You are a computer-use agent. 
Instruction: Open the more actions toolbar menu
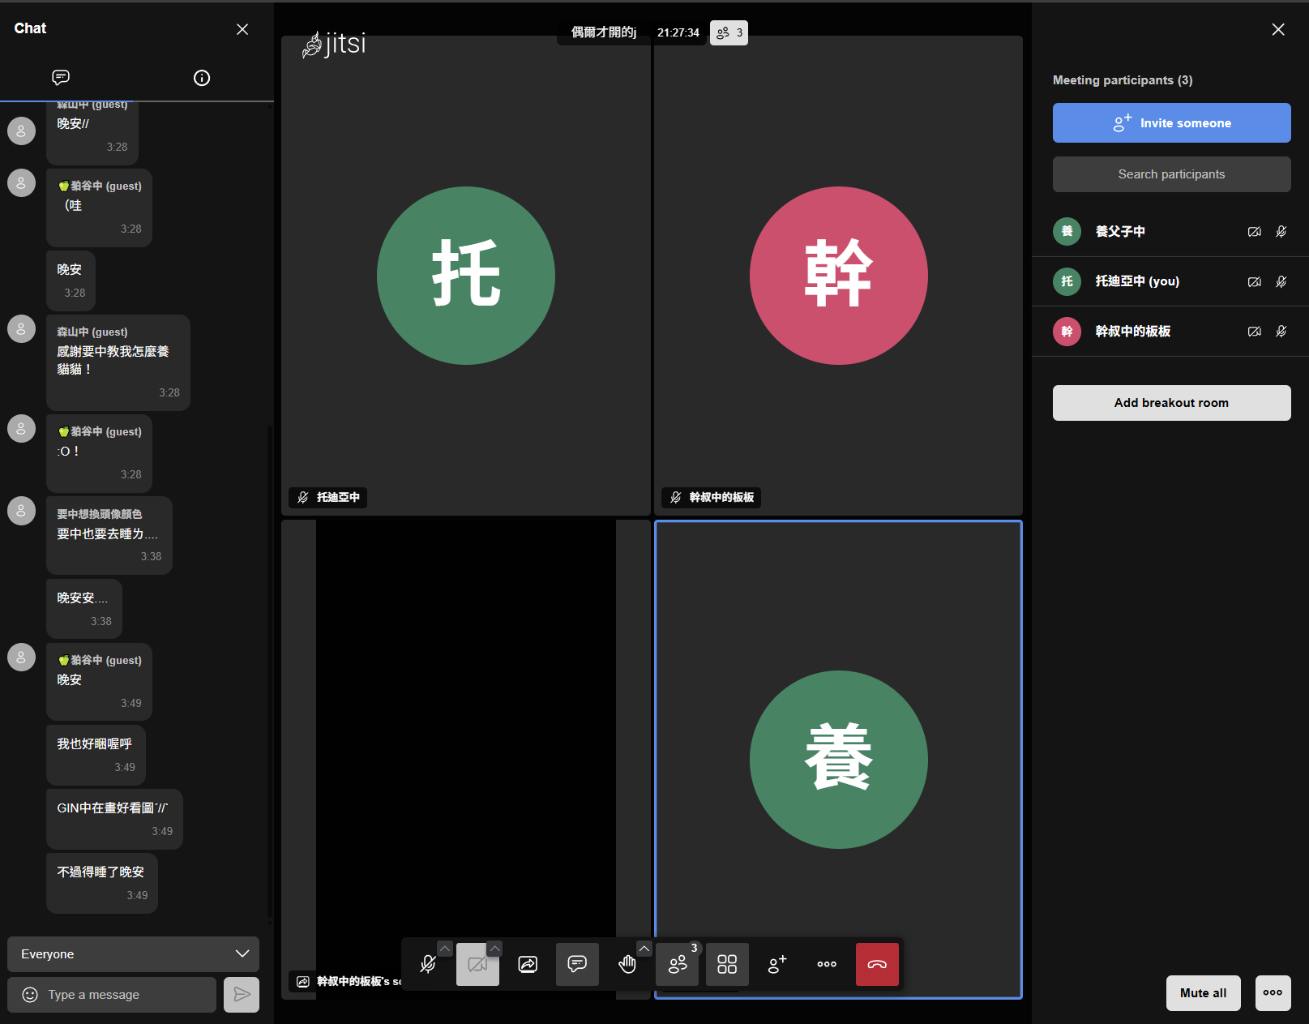point(827,964)
